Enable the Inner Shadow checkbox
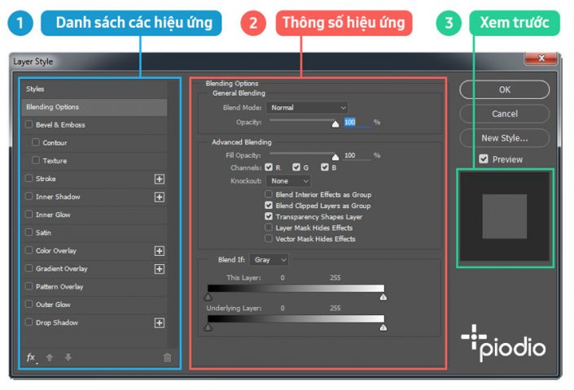This screenshot has width=574, height=390. (x=29, y=196)
